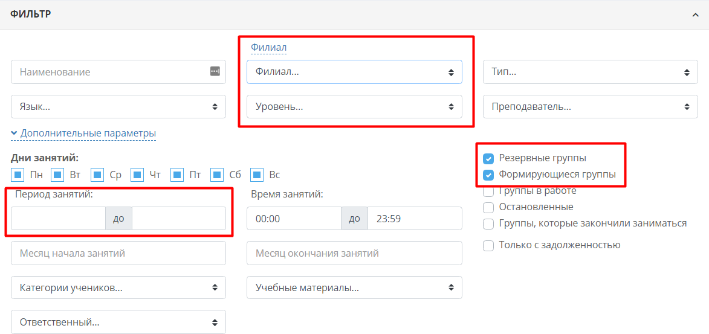Click the Период занятий start date field
This screenshot has width=709, height=334.
pyautogui.click(x=59, y=218)
